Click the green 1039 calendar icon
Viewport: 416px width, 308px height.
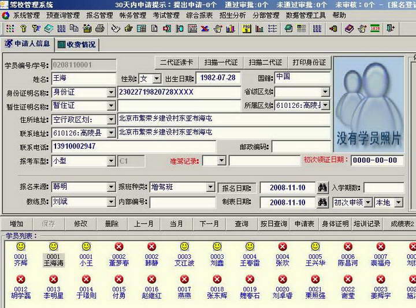point(375,28)
